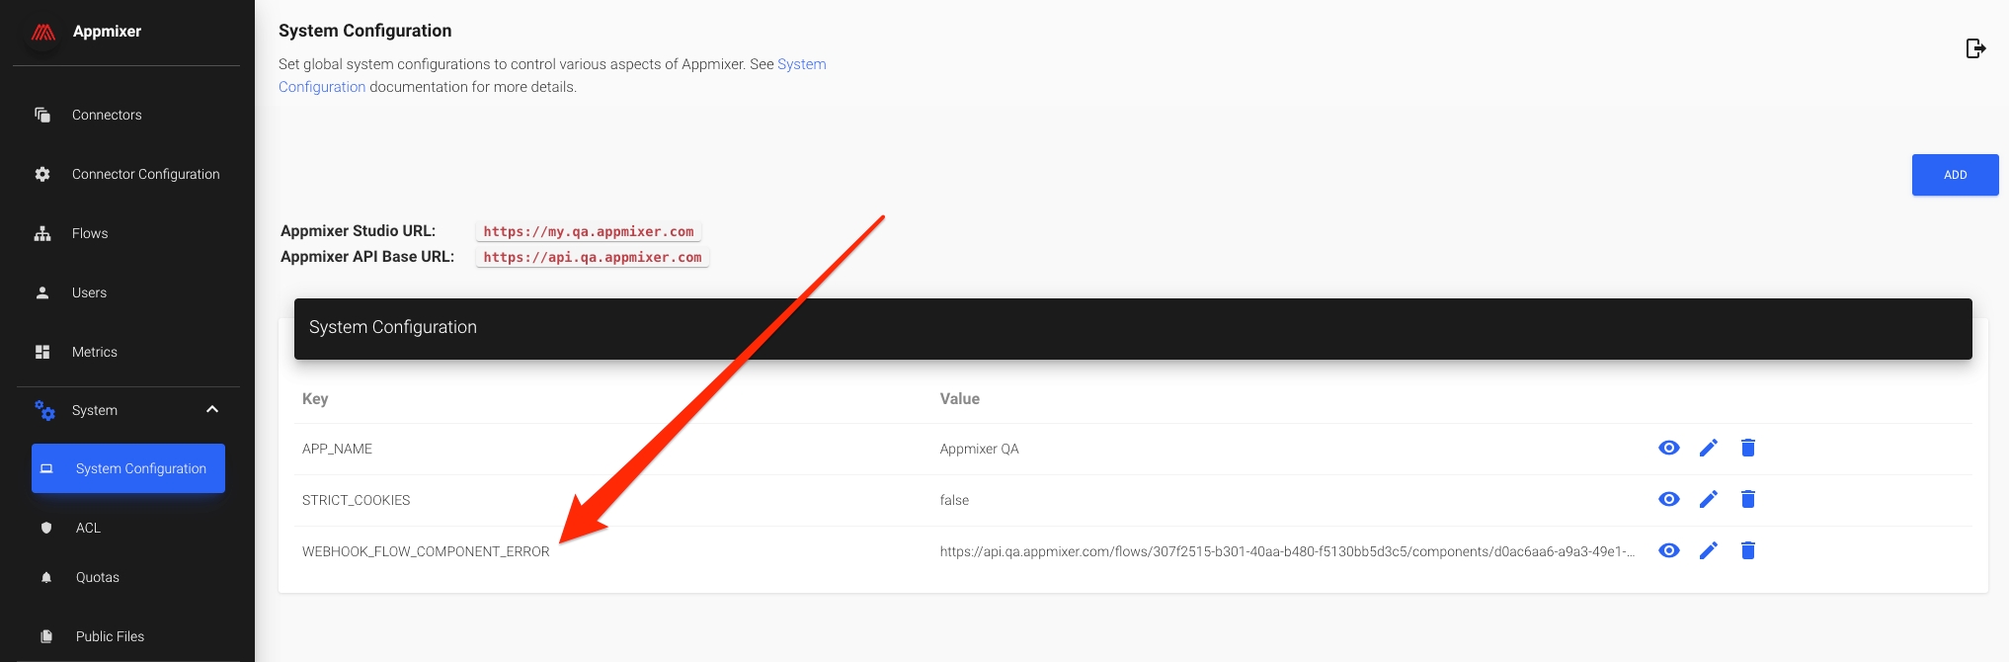
Task: Delete the APP_NAME configuration entry
Action: coord(1747,449)
